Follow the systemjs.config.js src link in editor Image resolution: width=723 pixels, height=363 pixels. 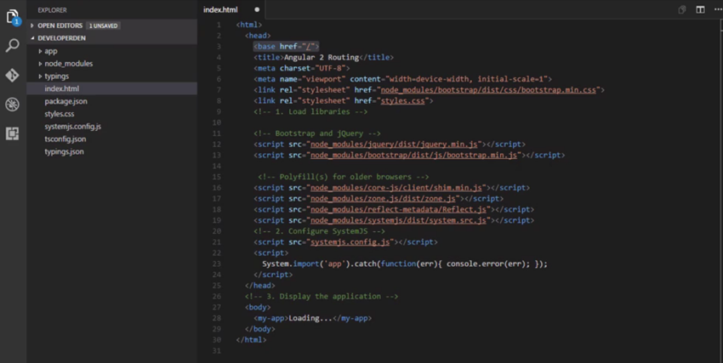350,242
